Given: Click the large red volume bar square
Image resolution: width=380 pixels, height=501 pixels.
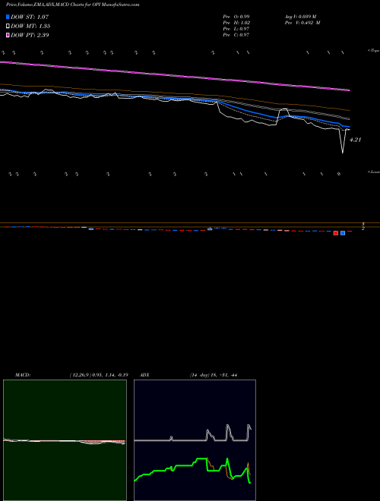Looking at the screenshot, I should tap(335, 233).
